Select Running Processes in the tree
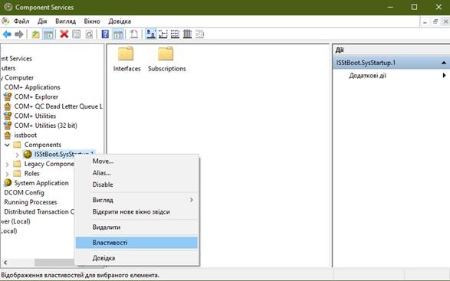450x281 pixels. pyautogui.click(x=31, y=202)
